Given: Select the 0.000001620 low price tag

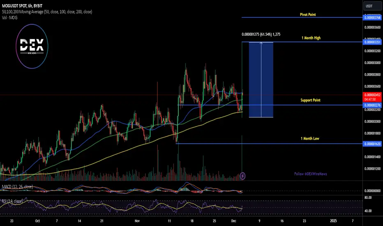Looking at the screenshot, I should tap(372, 144).
